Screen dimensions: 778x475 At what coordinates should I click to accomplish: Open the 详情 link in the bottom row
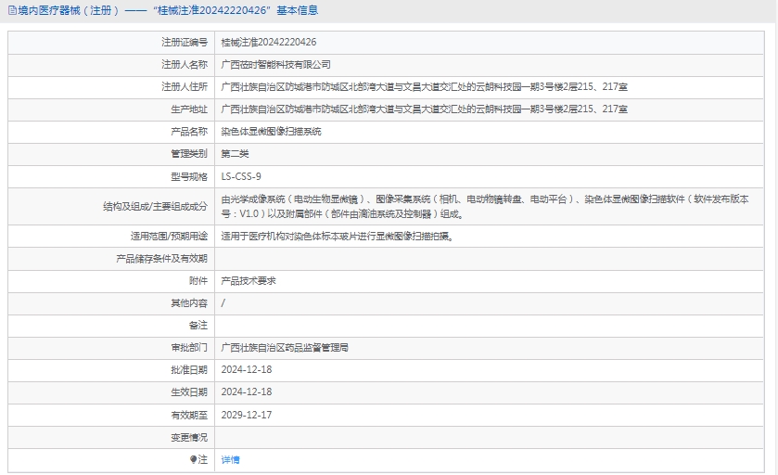point(230,459)
